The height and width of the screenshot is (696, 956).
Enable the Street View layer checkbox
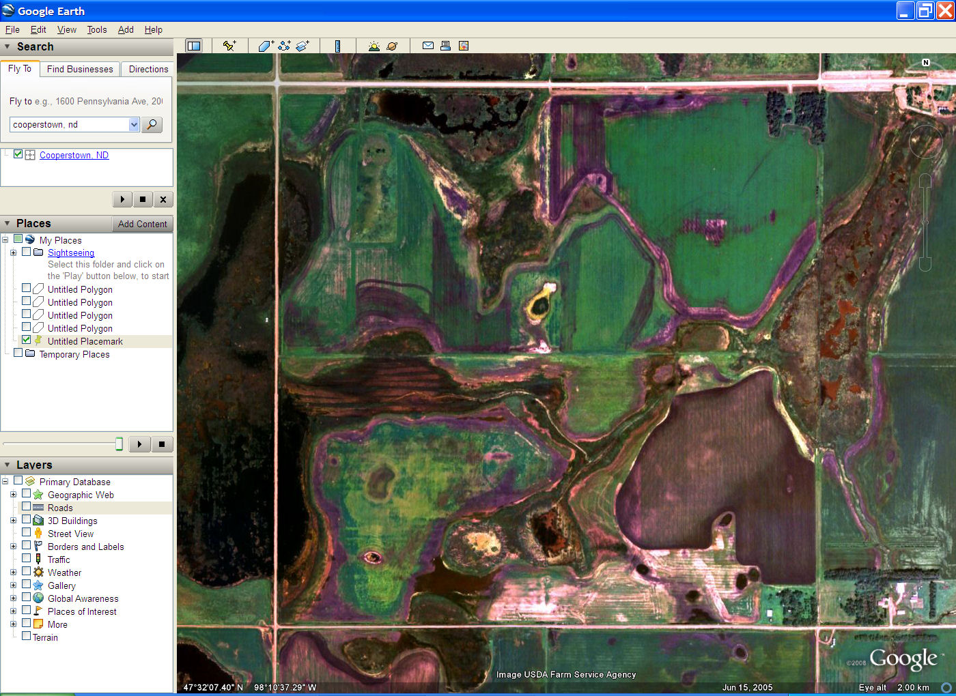pyautogui.click(x=26, y=532)
